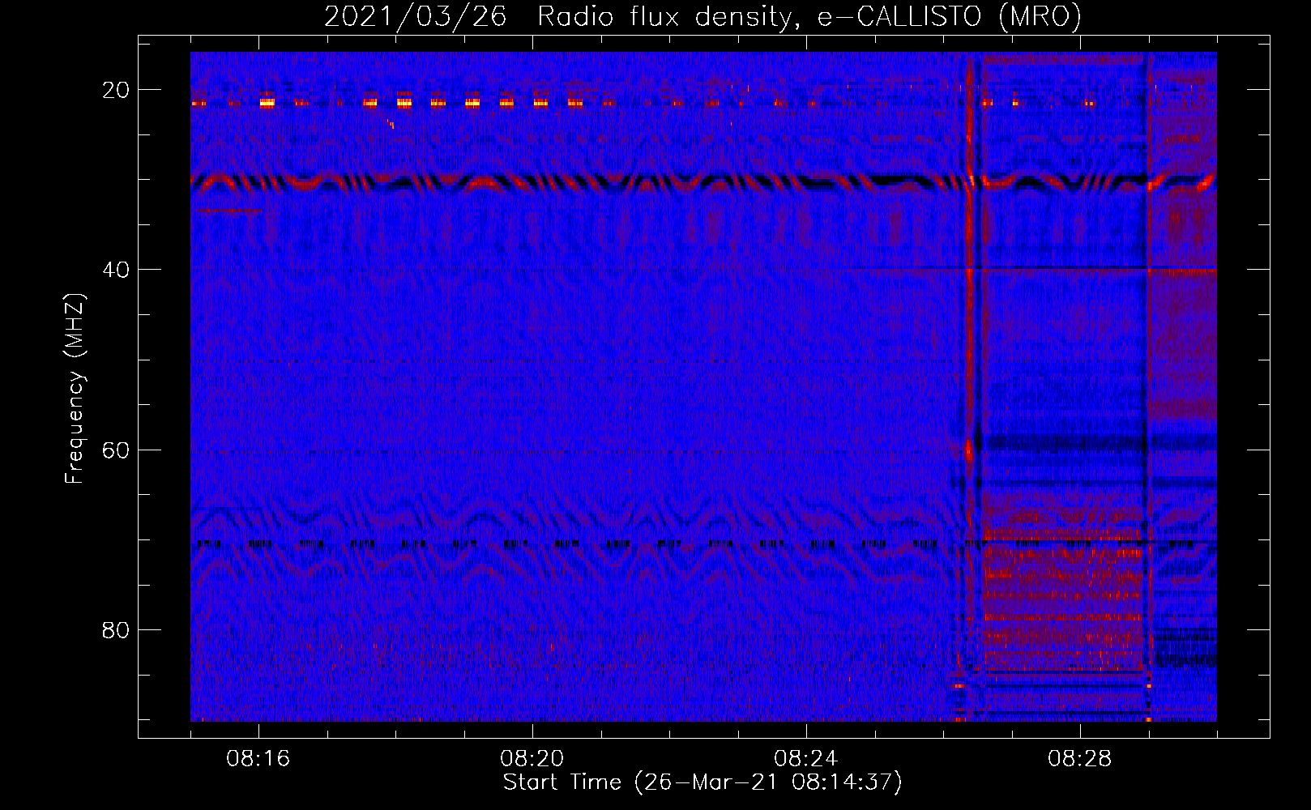Click the 40 MHz frequency tick label
The image size is (1311, 810).
(x=116, y=270)
